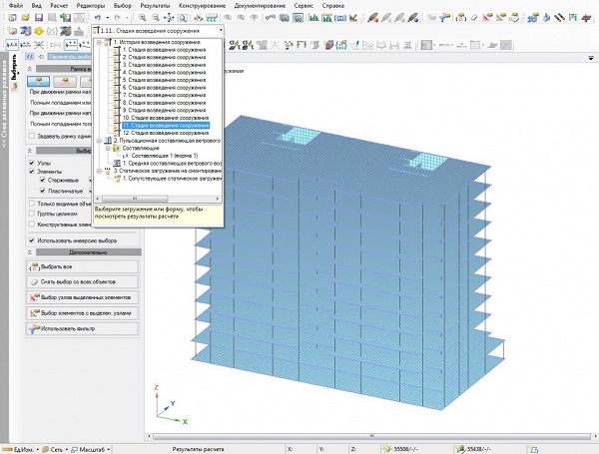Click the eraser deselect icon in top toolbar
Screen dimensions: 599x454
473,18
